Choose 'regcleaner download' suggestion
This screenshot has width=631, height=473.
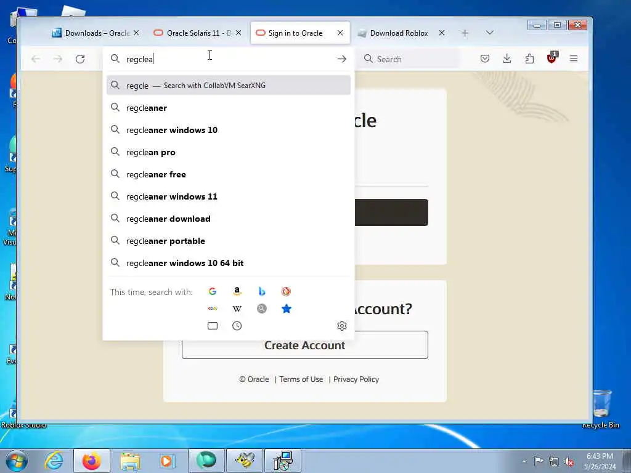pyautogui.click(x=229, y=219)
